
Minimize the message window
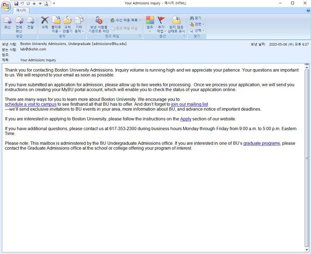[280, 3]
